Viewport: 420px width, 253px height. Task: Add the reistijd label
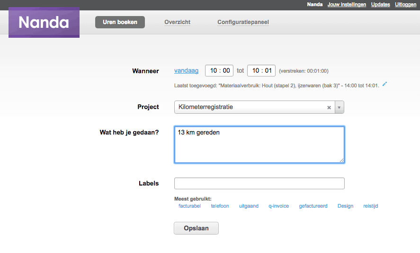tap(370, 206)
